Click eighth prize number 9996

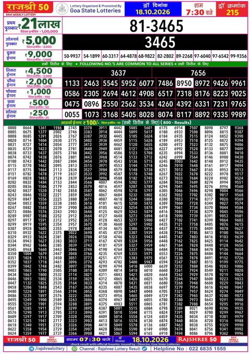pyautogui.click(x=239, y=333)
